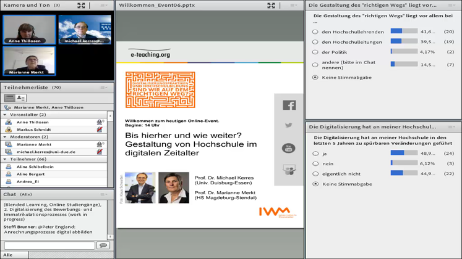Image resolution: width=462 pixels, height=259 pixels.
Task: Collapse the Veranstalter group
Action: (x=6, y=115)
